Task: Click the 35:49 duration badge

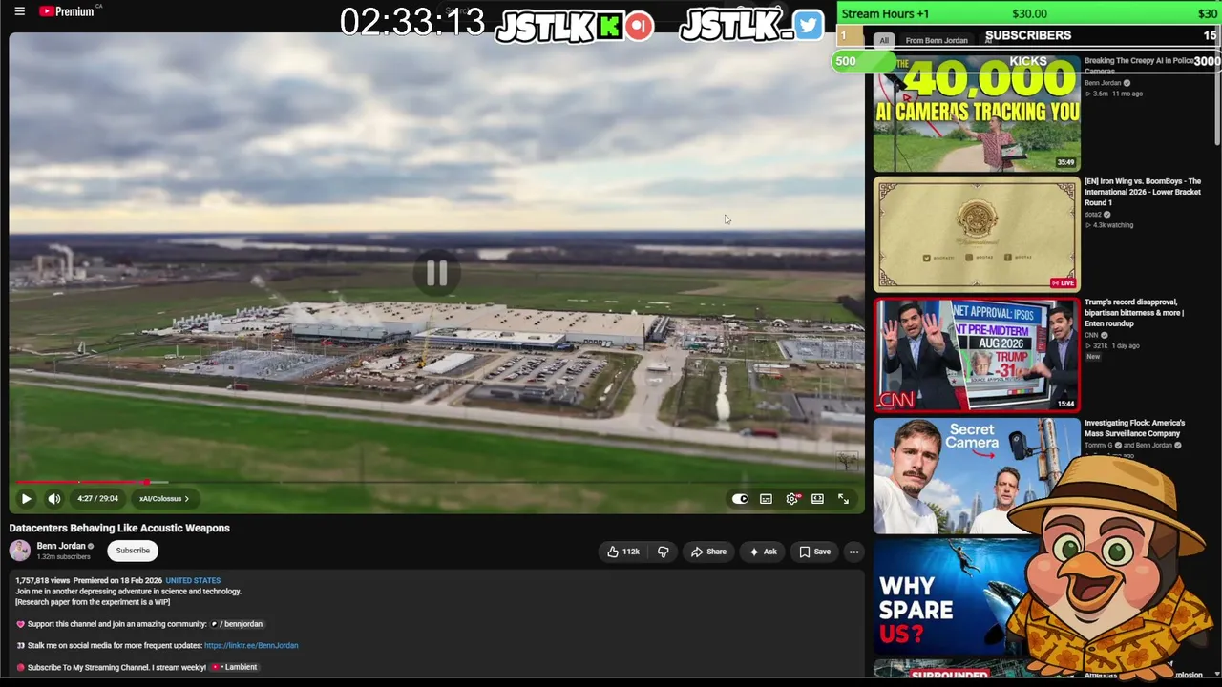Action: [1065, 162]
